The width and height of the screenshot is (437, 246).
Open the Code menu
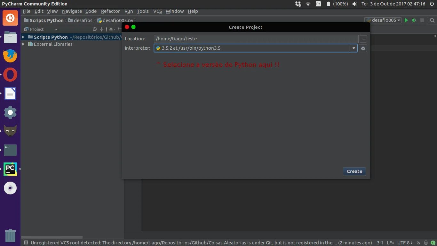pyautogui.click(x=91, y=11)
